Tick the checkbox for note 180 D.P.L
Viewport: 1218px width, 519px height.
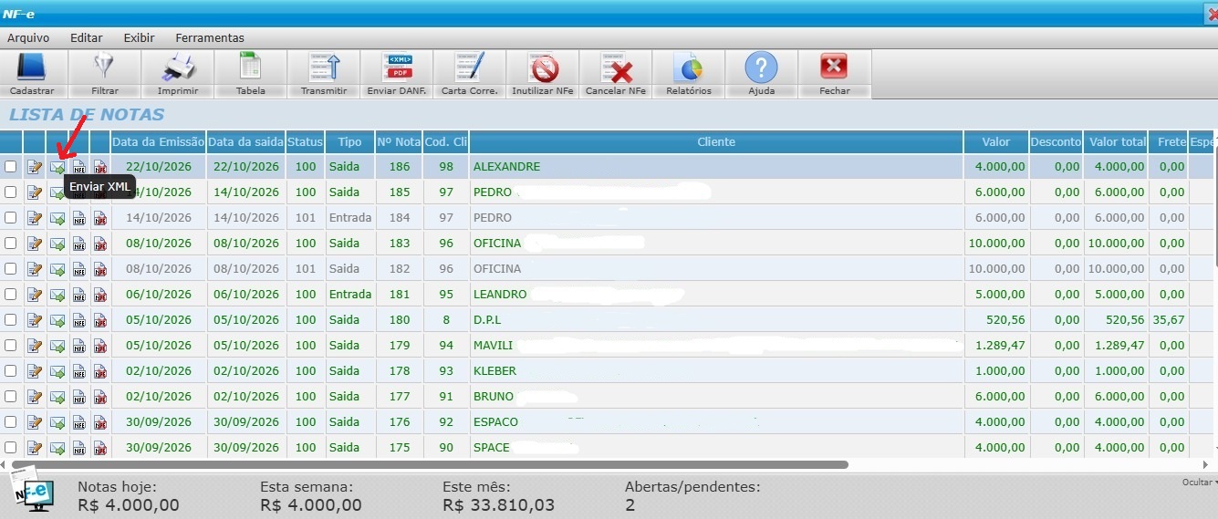(10, 320)
